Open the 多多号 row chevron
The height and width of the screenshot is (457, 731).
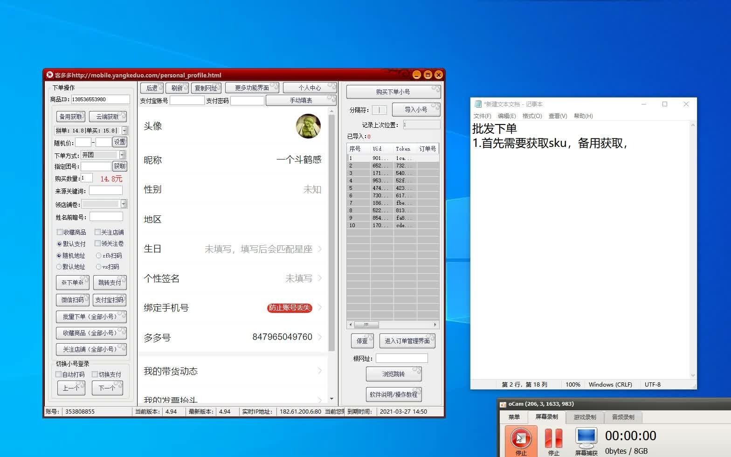pyautogui.click(x=320, y=337)
